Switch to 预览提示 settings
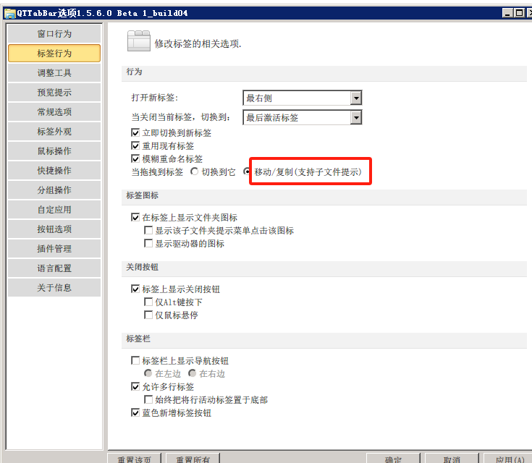The image size is (532, 463). coord(54,93)
